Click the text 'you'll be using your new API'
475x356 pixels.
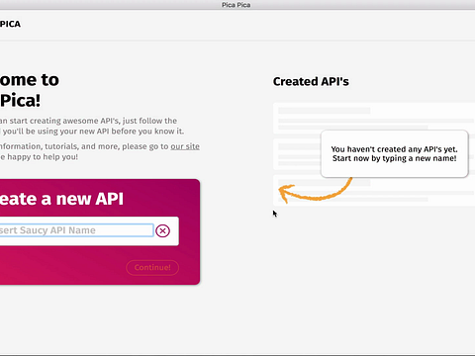(x=56, y=132)
